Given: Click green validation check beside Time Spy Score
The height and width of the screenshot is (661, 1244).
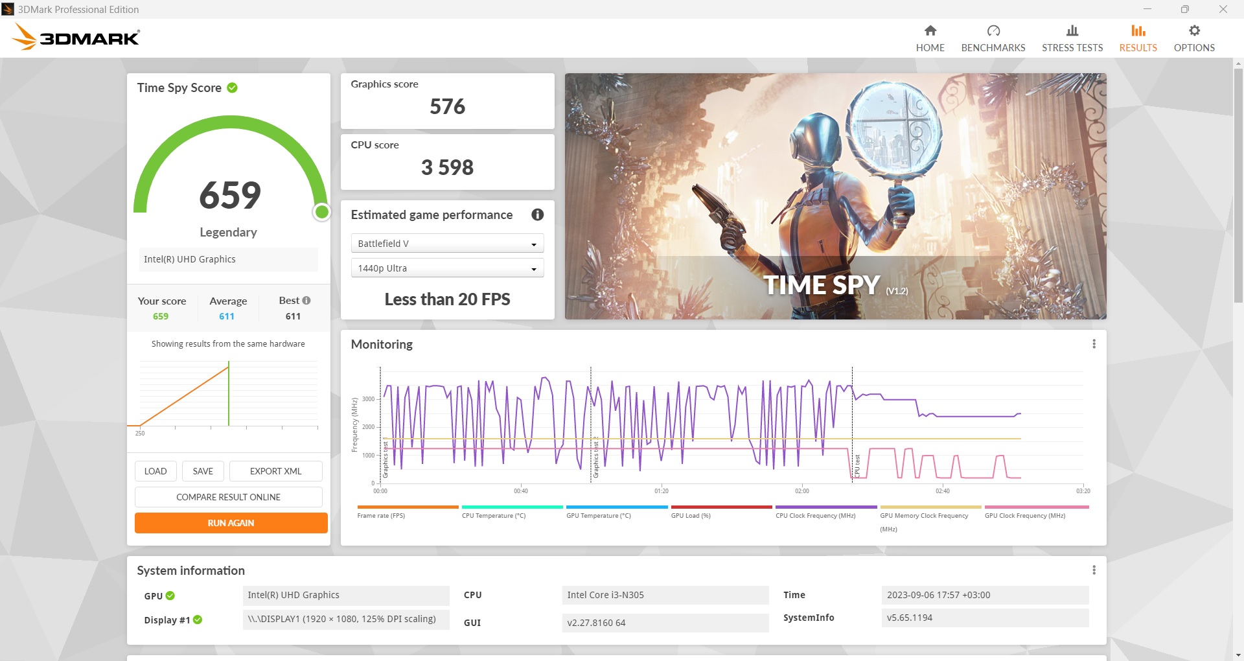Looking at the screenshot, I should [232, 87].
